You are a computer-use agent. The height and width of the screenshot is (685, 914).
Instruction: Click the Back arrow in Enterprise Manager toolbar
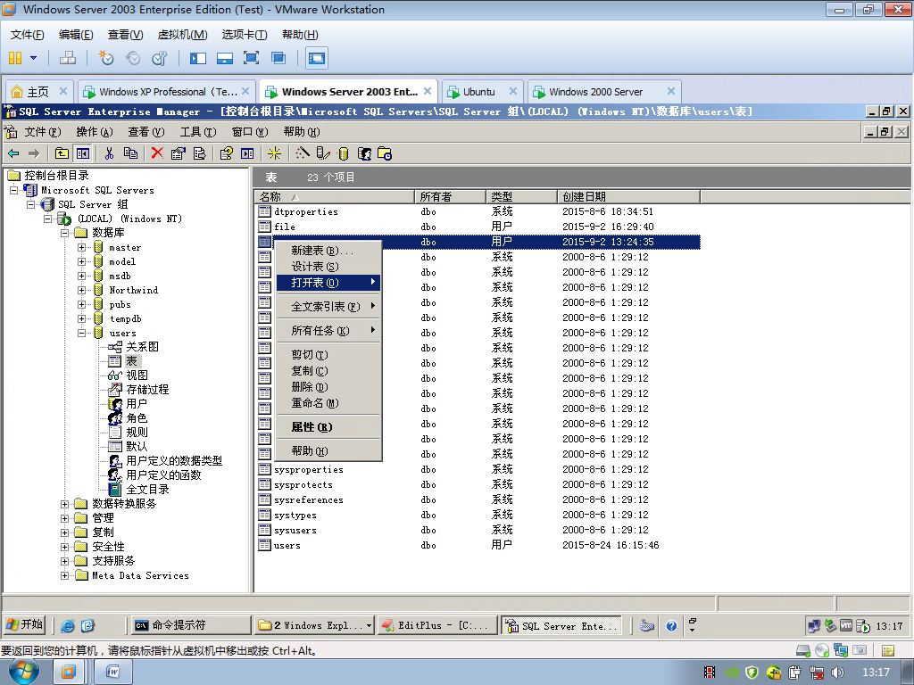tap(13, 153)
